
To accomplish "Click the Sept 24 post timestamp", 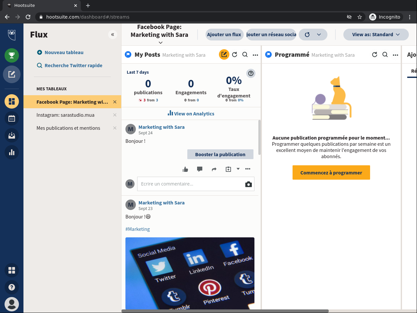I will (x=145, y=133).
